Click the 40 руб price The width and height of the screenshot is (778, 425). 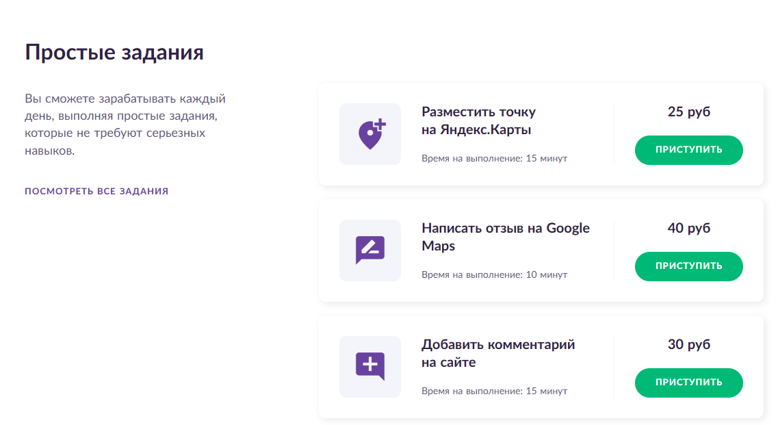coord(688,228)
